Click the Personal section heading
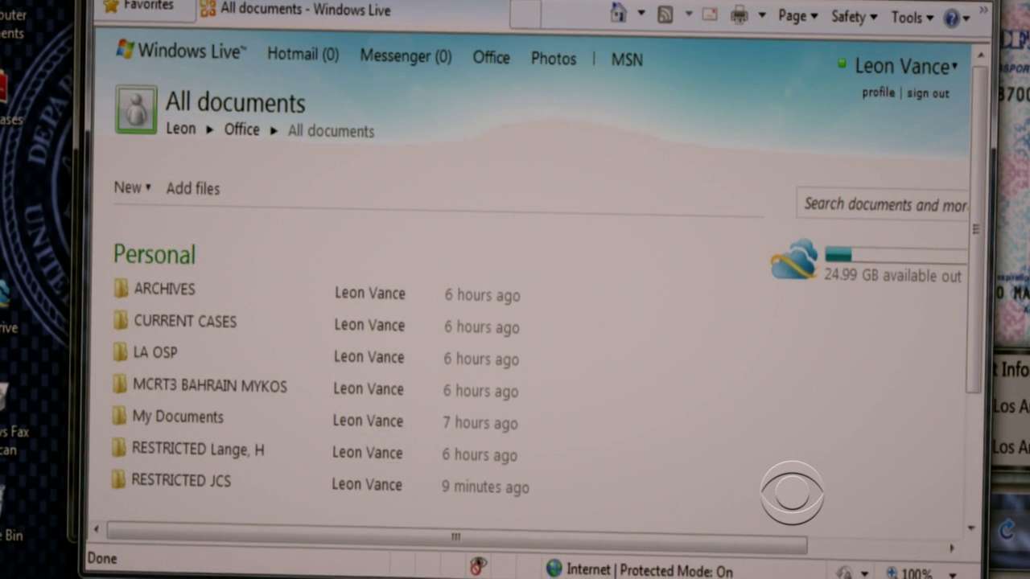The height and width of the screenshot is (579, 1030). tap(154, 254)
